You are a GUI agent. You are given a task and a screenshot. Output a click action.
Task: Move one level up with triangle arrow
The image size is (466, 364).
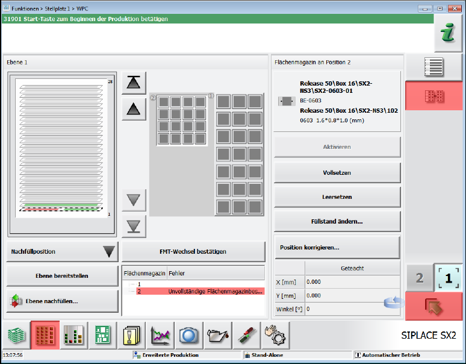(134, 109)
